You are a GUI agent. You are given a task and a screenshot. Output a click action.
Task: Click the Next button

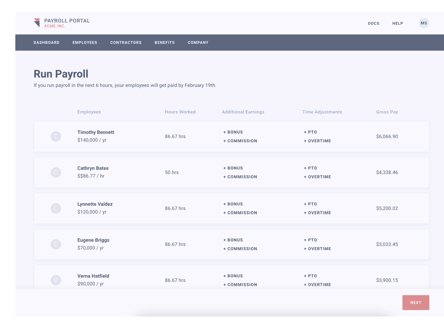[416, 302]
